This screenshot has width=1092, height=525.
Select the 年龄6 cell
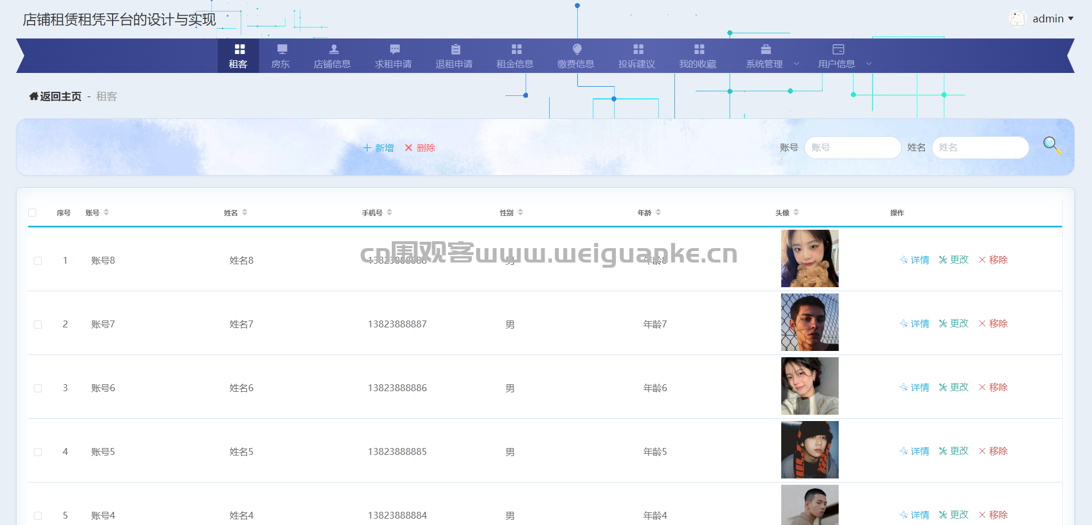(655, 388)
